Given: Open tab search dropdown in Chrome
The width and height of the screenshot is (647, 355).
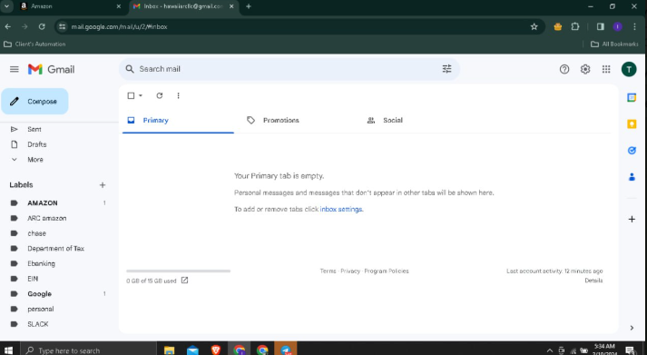Looking at the screenshot, I should [x=6, y=6].
